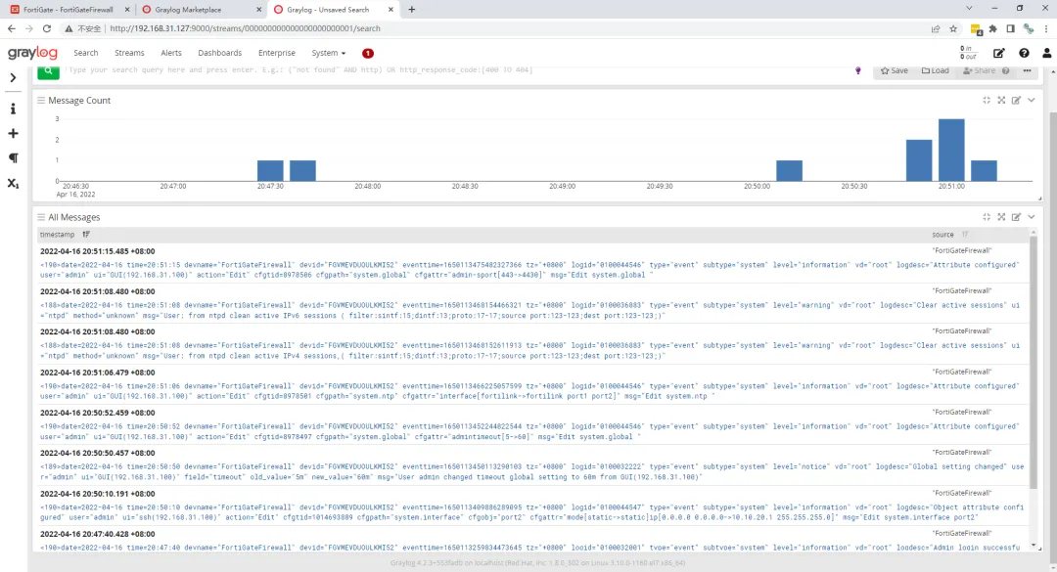This screenshot has width=1057, height=572.
Task: Expand the System dropdown menu
Action: 328,53
